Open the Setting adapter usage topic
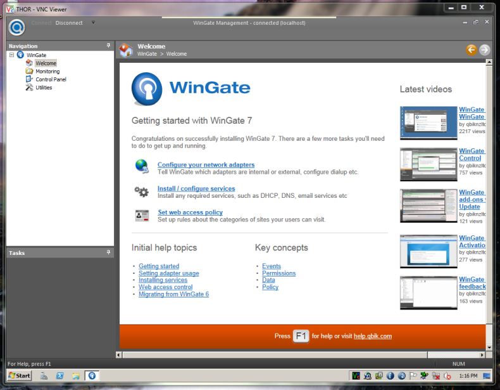 [169, 273]
